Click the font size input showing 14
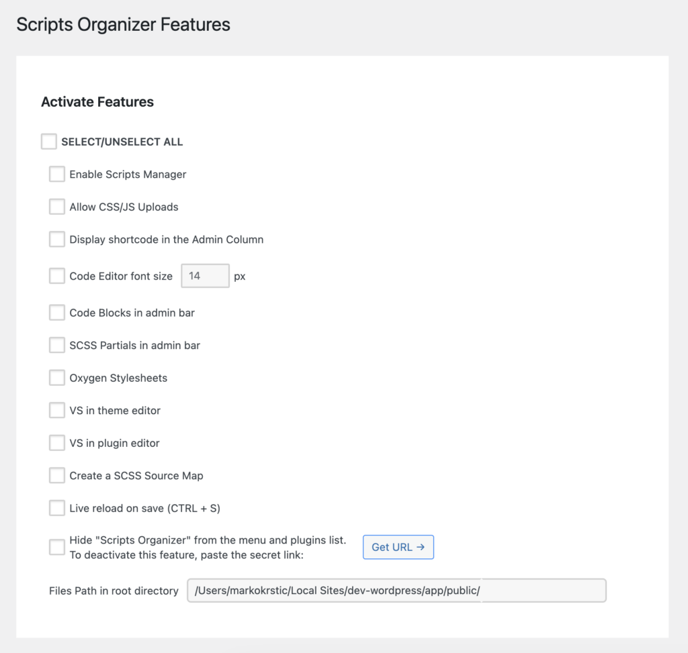688x653 pixels. [206, 276]
